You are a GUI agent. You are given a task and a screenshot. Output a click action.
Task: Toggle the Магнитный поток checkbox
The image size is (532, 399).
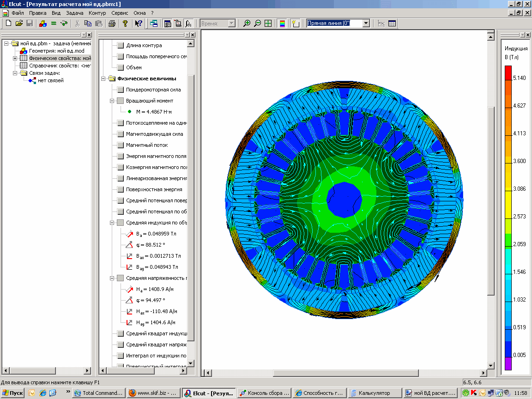pos(120,145)
